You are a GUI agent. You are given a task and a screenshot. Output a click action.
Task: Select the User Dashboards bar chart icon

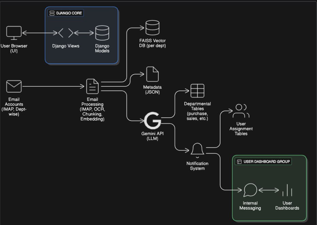tap(287, 190)
